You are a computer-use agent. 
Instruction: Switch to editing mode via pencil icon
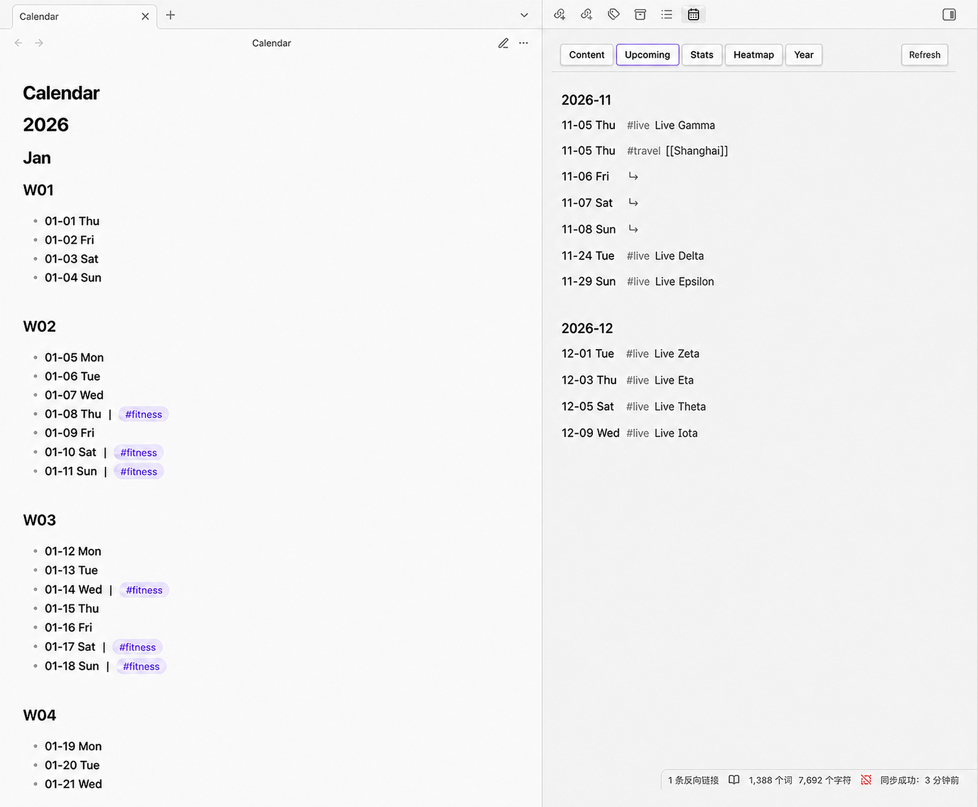pyautogui.click(x=503, y=43)
